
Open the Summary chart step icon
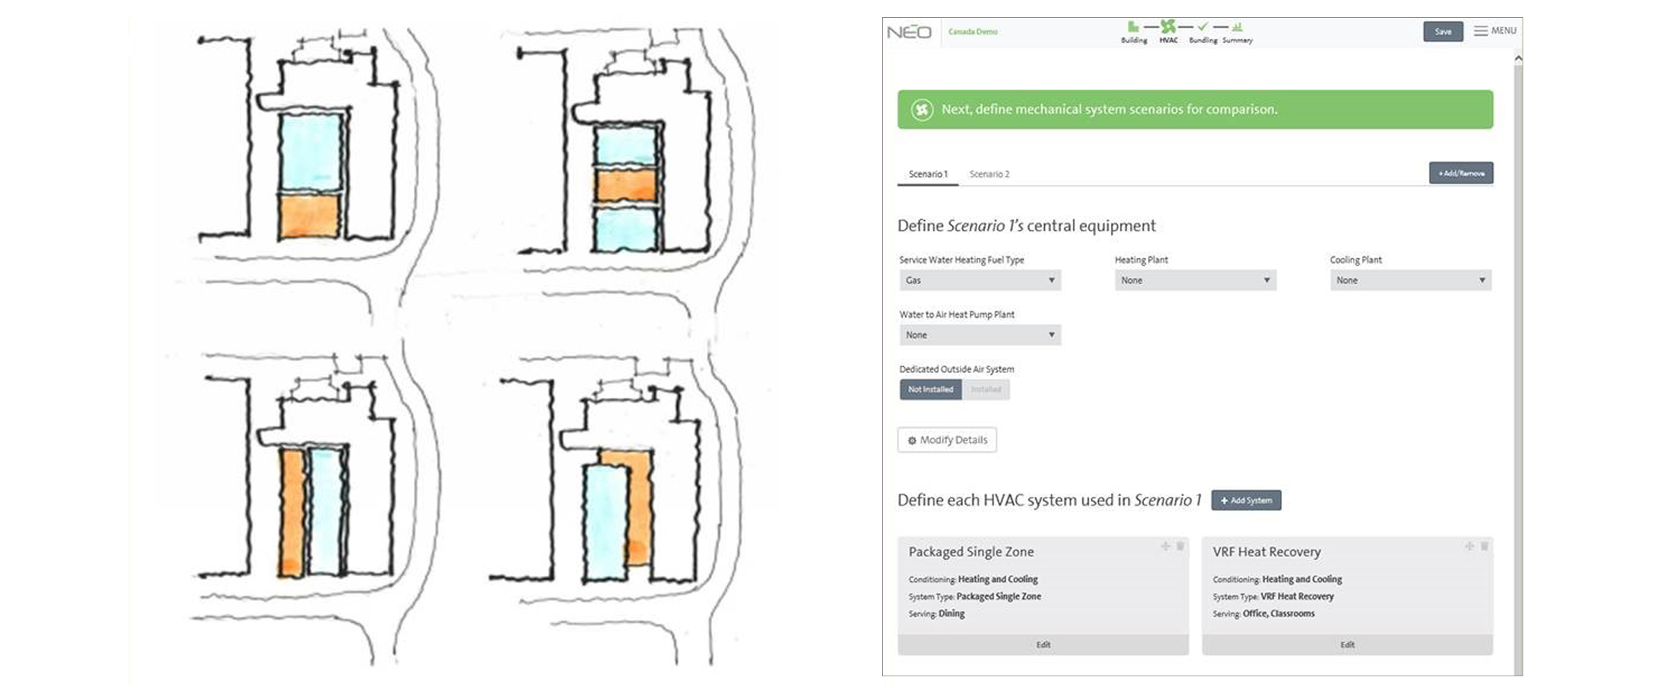point(1237,27)
